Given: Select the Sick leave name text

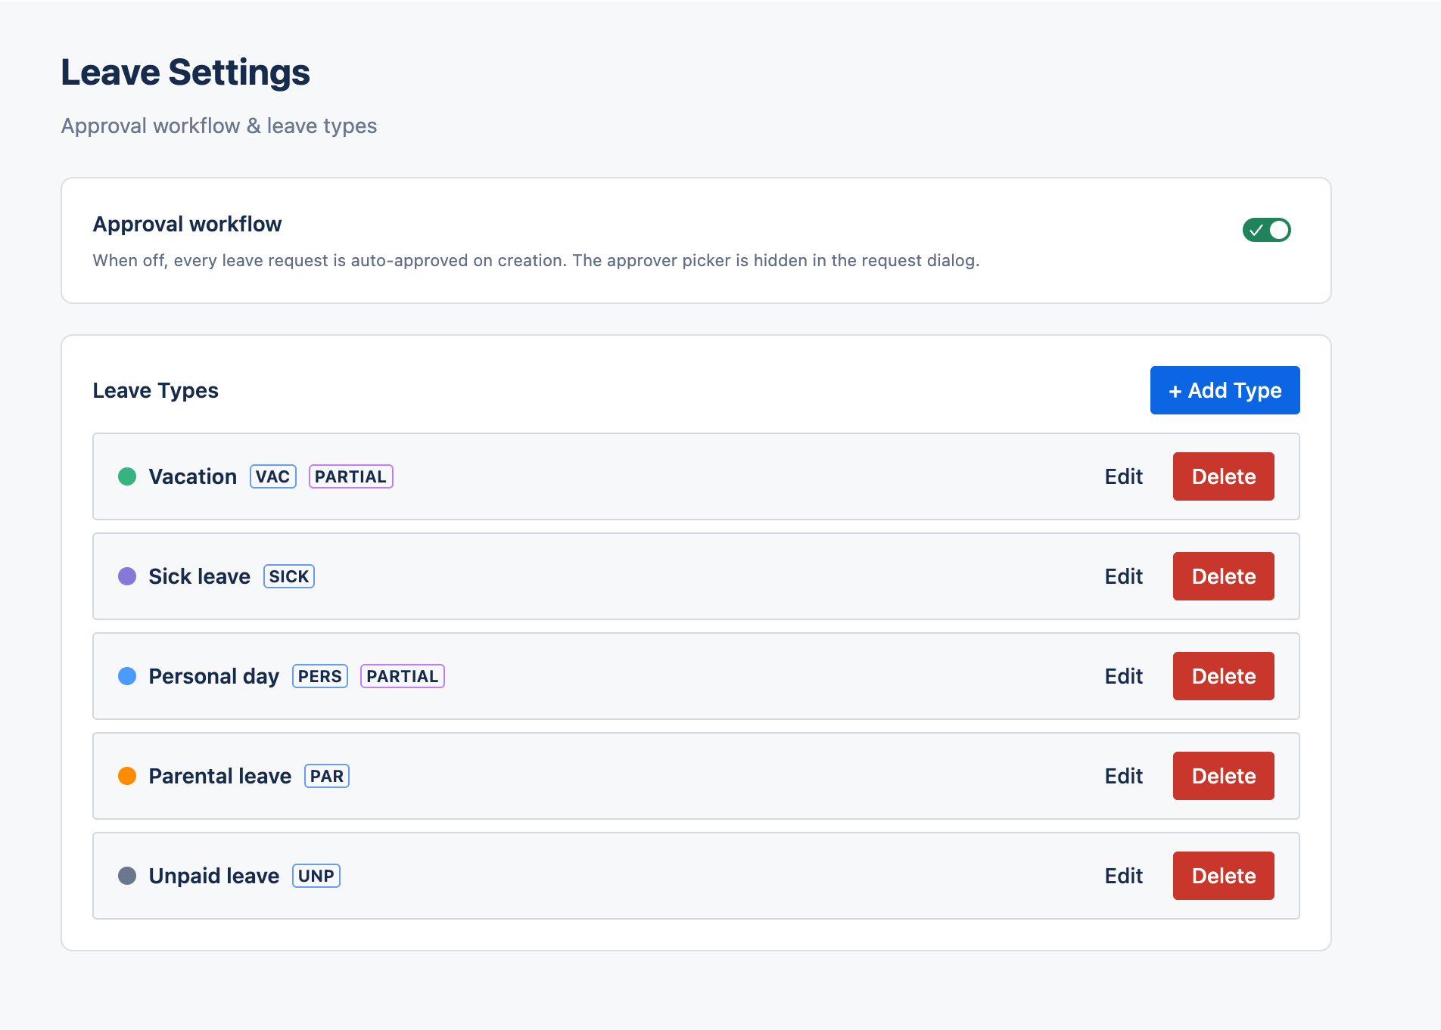Looking at the screenshot, I should 199,576.
